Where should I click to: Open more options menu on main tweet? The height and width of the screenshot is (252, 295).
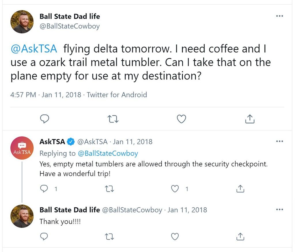(x=279, y=16)
